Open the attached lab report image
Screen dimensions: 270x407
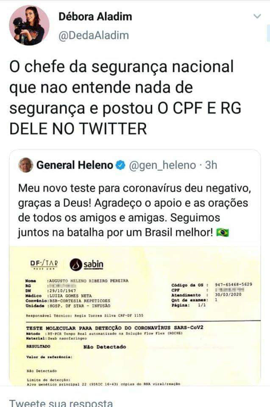click(x=135, y=315)
